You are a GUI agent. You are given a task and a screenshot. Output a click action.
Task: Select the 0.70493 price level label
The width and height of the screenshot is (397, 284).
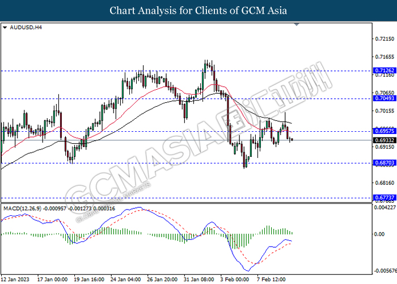pos(385,98)
